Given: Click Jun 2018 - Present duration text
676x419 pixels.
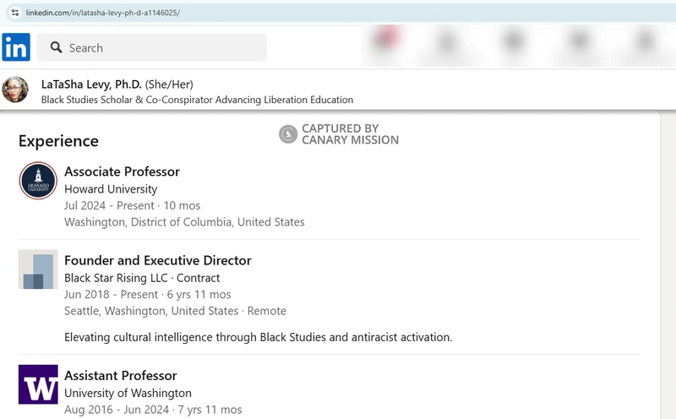Looking at the screenshot, I should (x=147, y=295).
